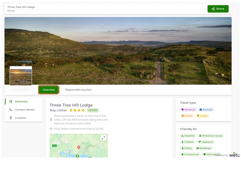Click the Weddings friendly tag
Viewport: 241px width, 173px height.
click(x=204, y=148)
